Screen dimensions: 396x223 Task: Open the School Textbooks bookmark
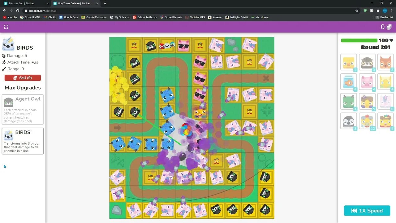(x=145, y=17)
